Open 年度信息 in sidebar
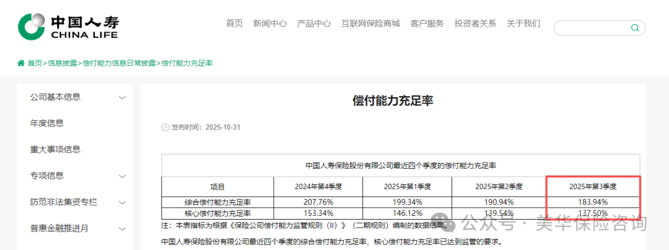Image resolution: width=669 pixels, height=250 pixels. tap(47, 123)
